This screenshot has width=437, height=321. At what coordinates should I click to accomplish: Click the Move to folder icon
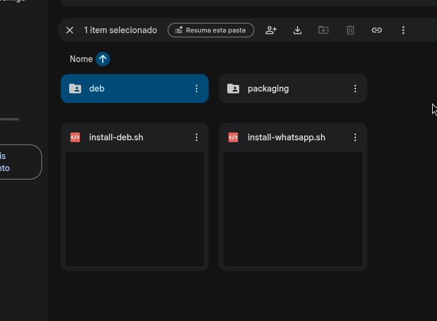coord(323,30)
